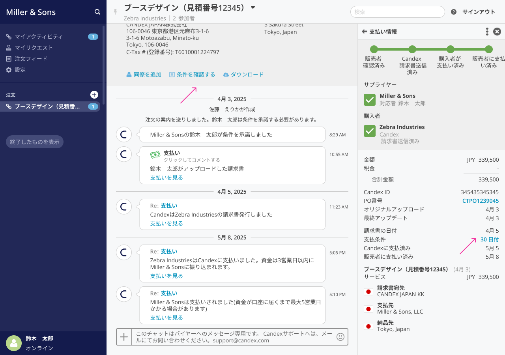Toggle the Miller & Sons supplier checkbox

coord(370,100)
